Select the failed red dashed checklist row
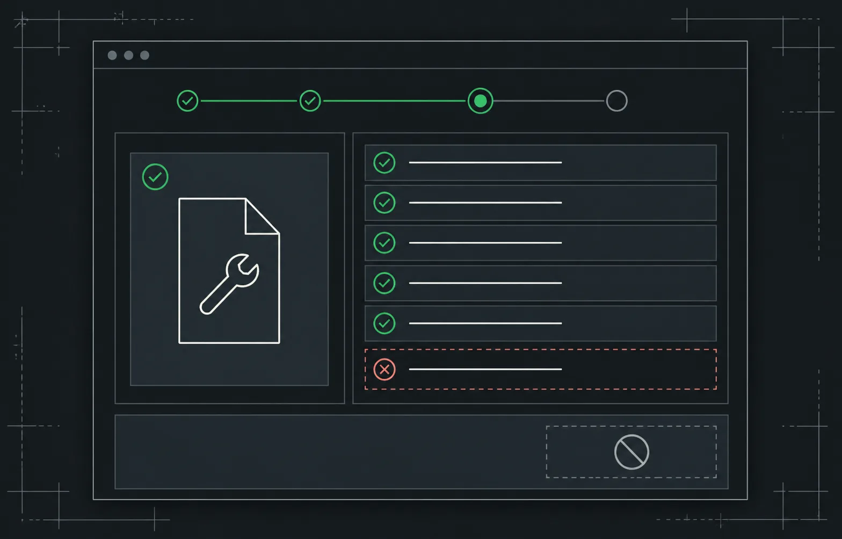 pos(541,369)
